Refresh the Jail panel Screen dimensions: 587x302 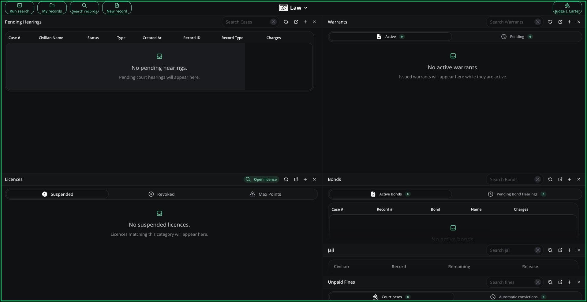click(550, 250)
